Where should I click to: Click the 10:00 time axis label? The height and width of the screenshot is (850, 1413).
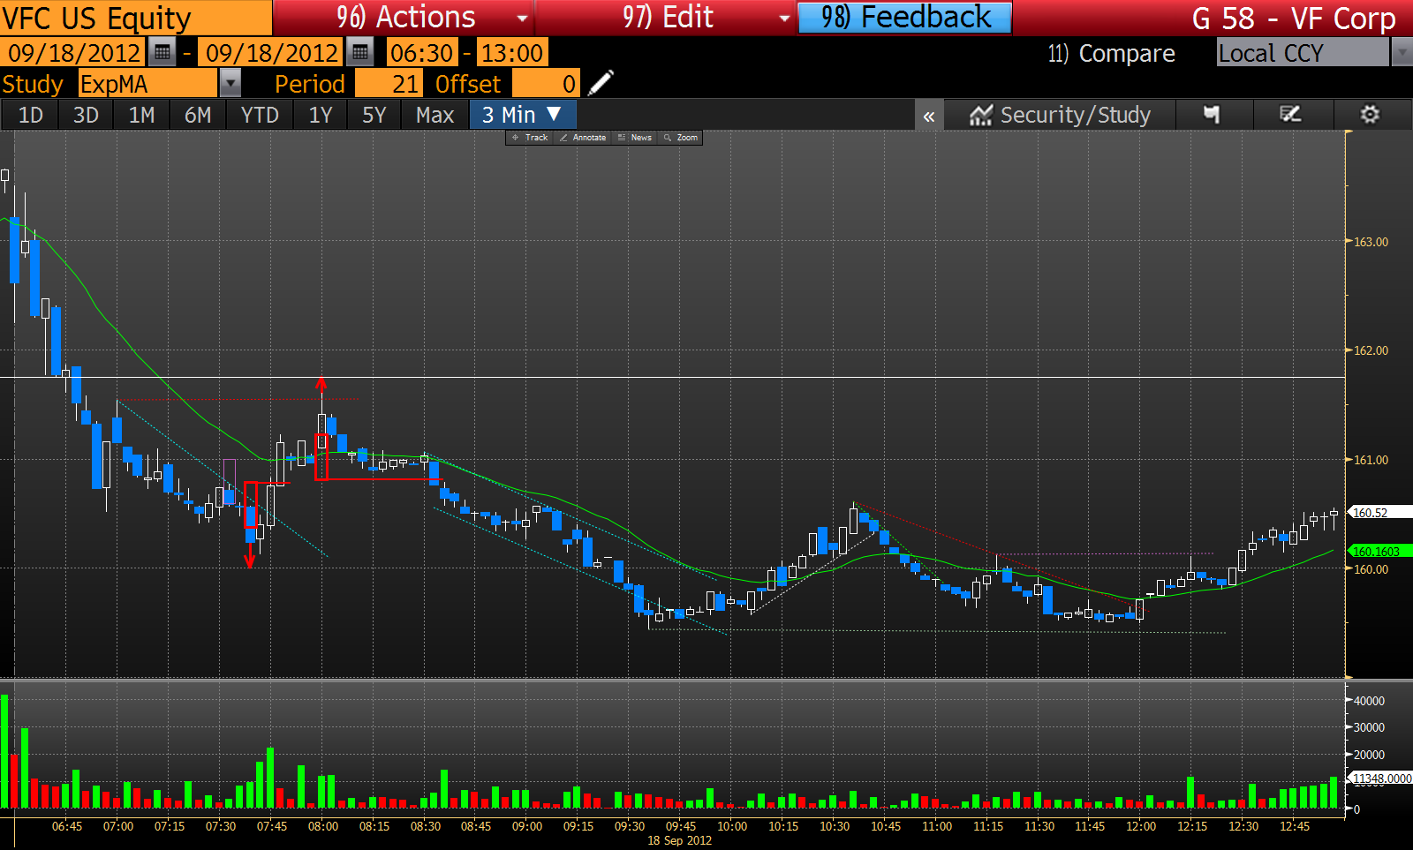(x=732, y=826)
